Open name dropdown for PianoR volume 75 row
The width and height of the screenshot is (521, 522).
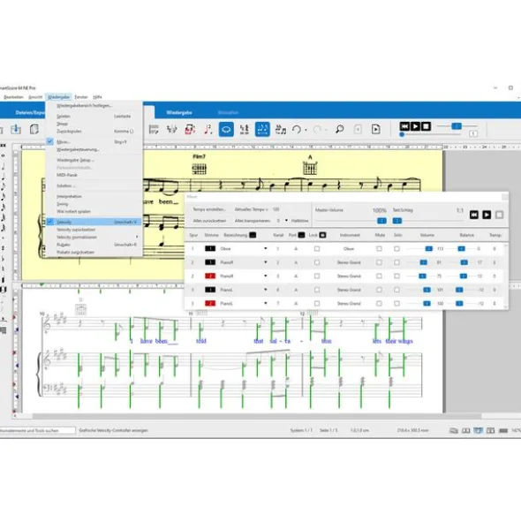click(265, 276)
